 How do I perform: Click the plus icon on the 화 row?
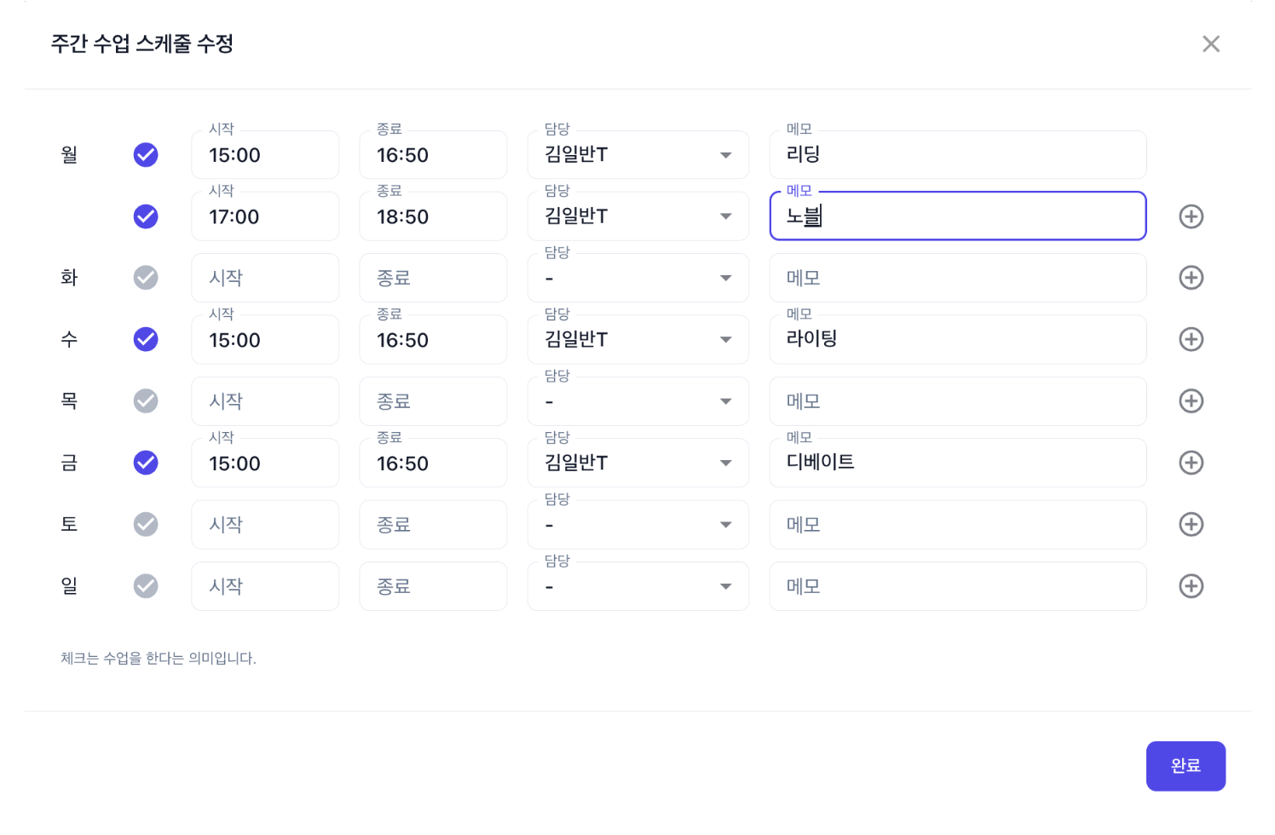(x=1191, y=278)
